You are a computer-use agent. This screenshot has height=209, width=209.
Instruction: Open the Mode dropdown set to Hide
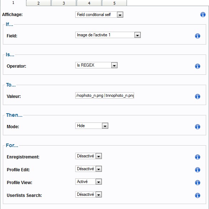(x=92, y=126)
